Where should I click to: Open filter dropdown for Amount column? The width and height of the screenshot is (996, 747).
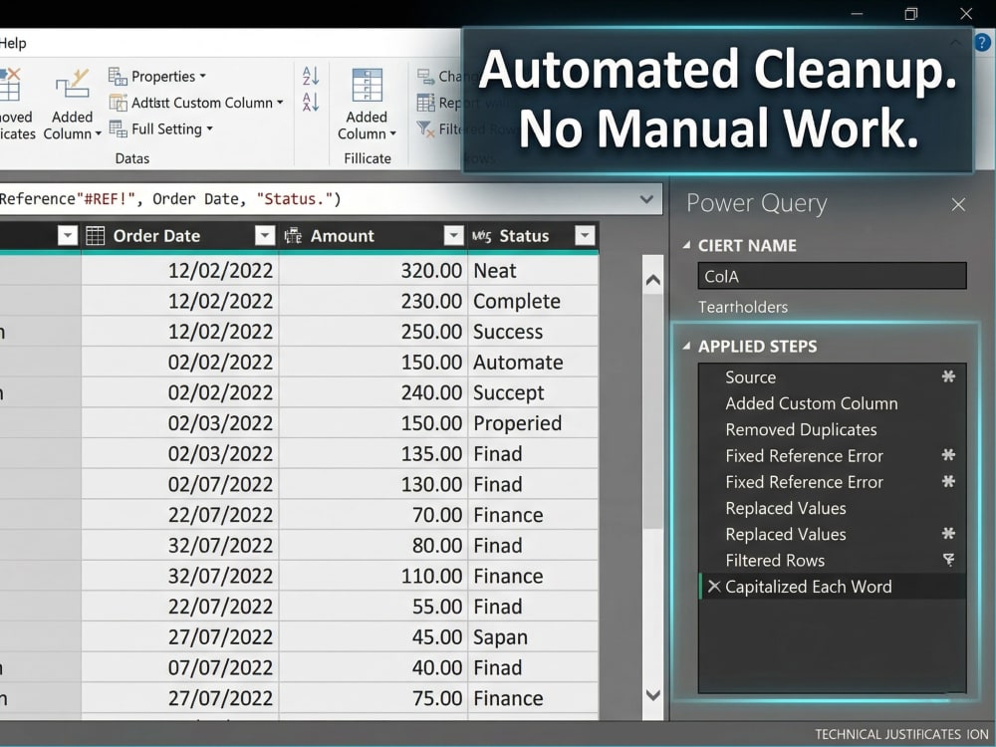click(x=453, y=236)
